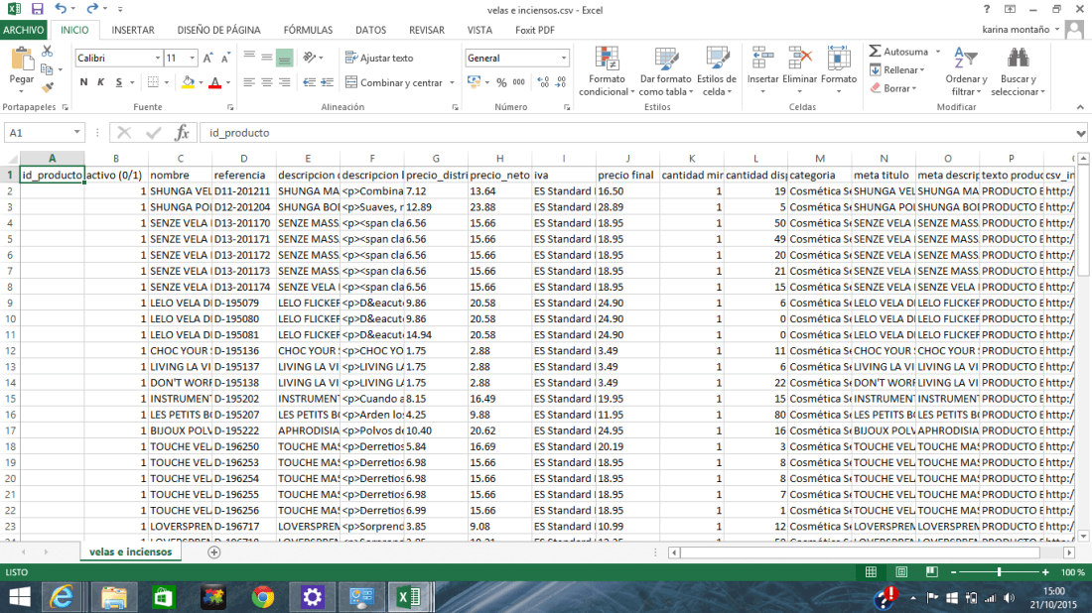Adjust the zoom slider handle

(999, 572)
